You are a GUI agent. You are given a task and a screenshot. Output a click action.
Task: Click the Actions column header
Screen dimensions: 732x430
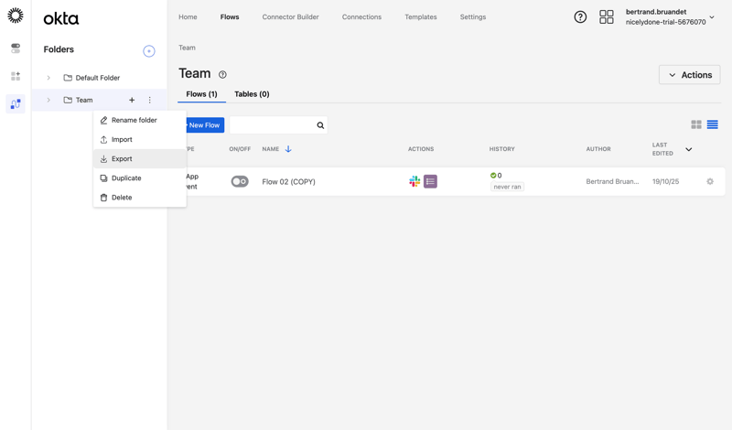[x=421, y=149]
